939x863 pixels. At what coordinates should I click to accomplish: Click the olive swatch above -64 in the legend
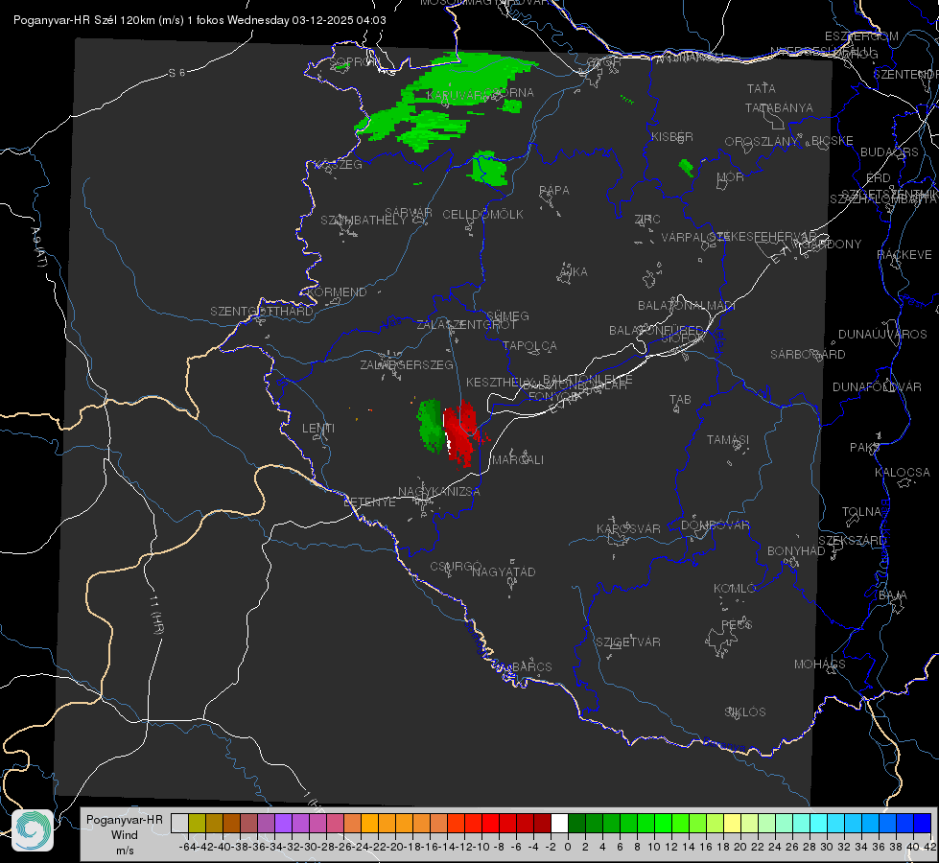(x=197, y=823)
